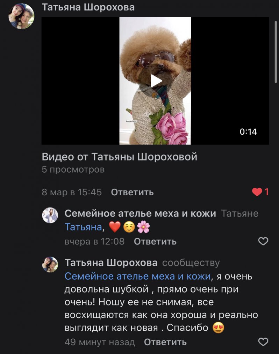Like the Семейное ателье reply with heart outline
Screen dimensions: 279x354
263,241
